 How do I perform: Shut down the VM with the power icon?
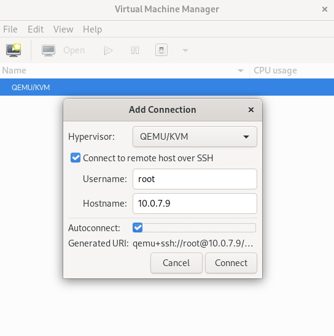tap(161, 50)
